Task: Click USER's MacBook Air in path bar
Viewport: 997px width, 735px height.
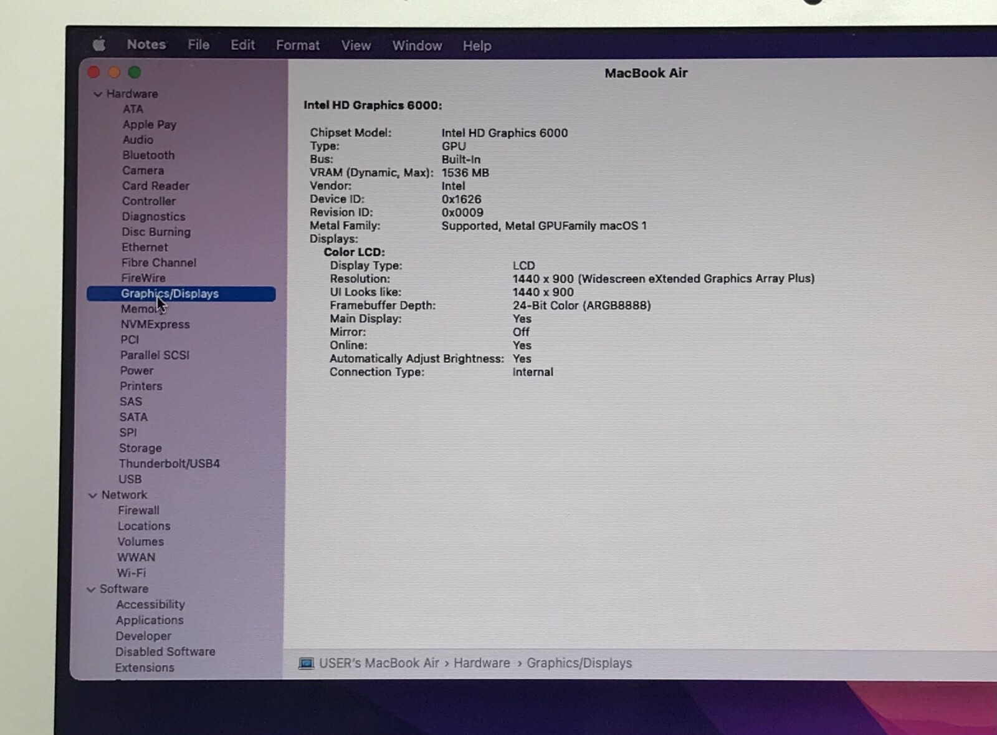Action: click(x=379, y=663)
